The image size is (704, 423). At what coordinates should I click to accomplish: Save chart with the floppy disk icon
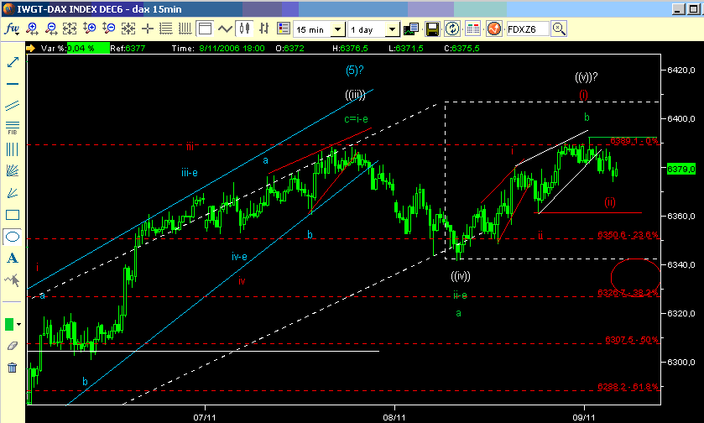(432, 29)
